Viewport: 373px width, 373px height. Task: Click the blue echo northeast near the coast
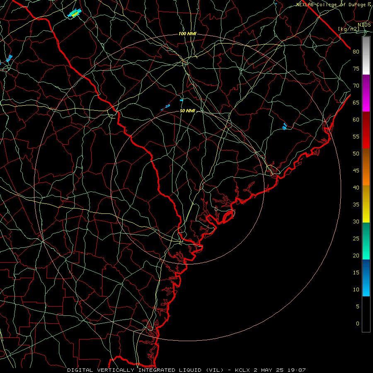pos(284,126)
